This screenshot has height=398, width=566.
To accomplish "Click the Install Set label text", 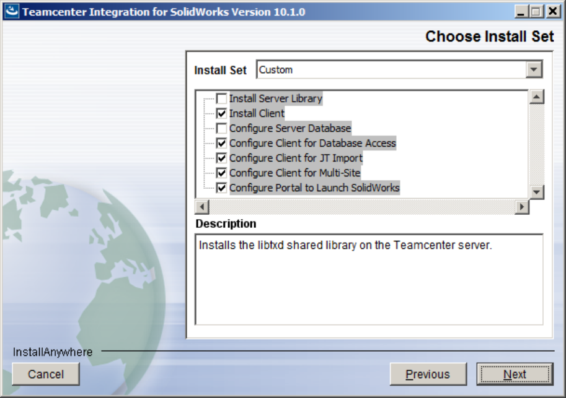I will [x=220, y=70].
